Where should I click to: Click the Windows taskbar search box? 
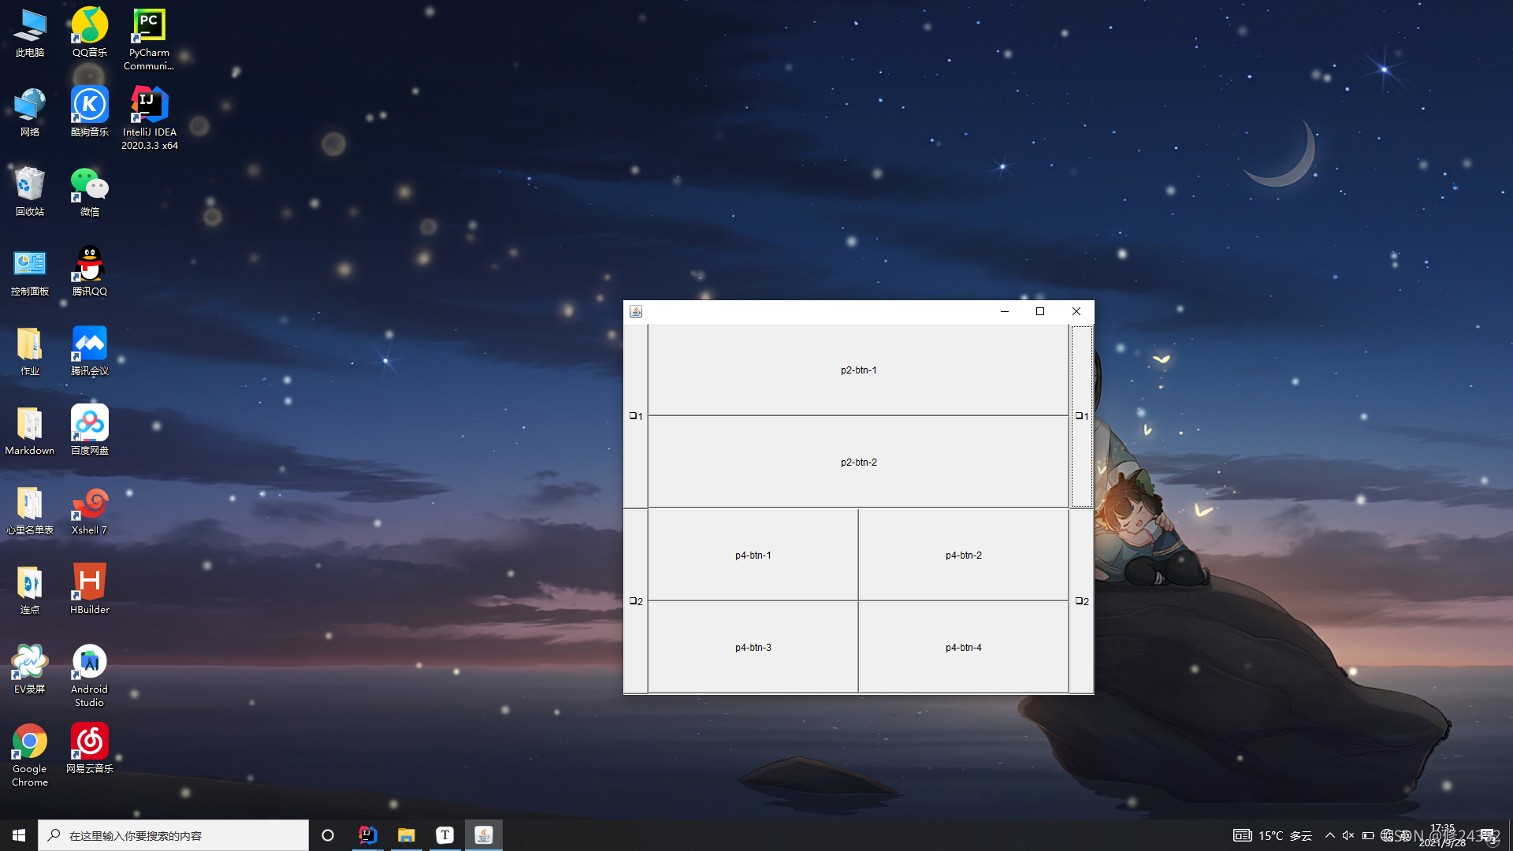(173, 835)
